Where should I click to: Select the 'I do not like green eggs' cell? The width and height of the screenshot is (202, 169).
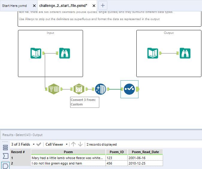point(68,163)
